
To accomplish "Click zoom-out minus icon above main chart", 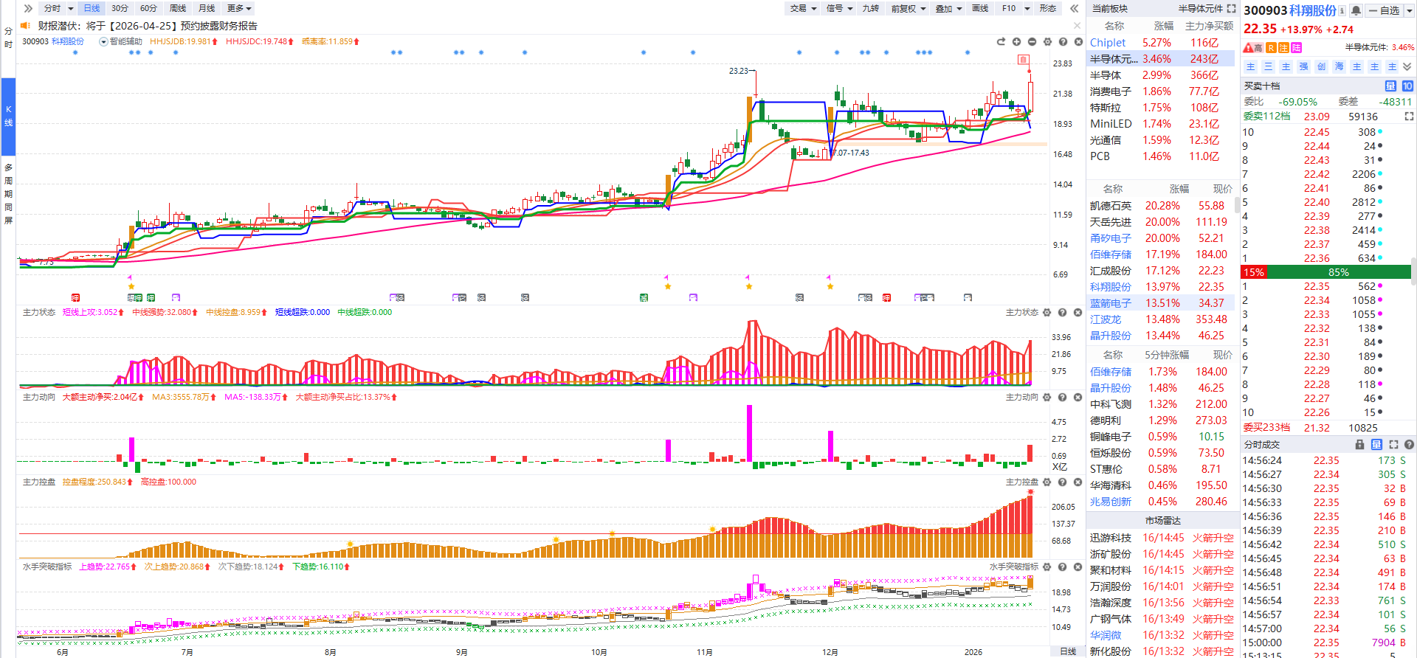I will (x=1032, y=42).
